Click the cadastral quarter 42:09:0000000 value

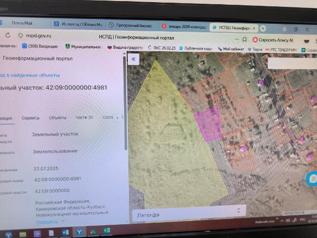[52, 190]
